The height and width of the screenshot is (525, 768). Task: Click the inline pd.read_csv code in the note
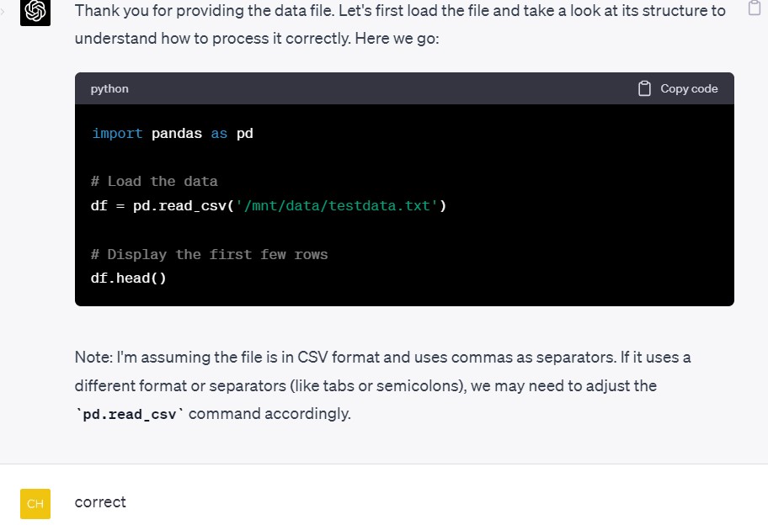130,415
